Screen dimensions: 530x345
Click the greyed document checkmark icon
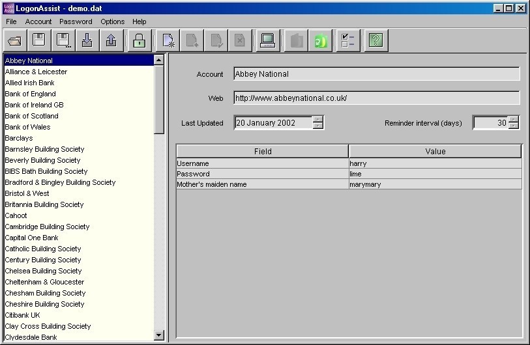(x=216, y=40)
